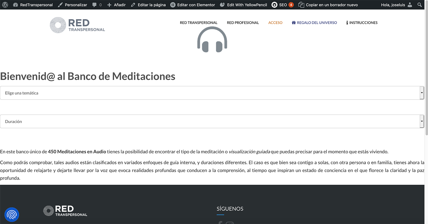
Task: Click the user avatar icon beside joseluis
Action: click(x=410, y=5)
